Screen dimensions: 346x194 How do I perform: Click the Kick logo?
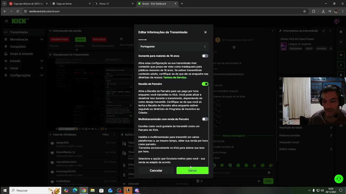coord(20,21)
